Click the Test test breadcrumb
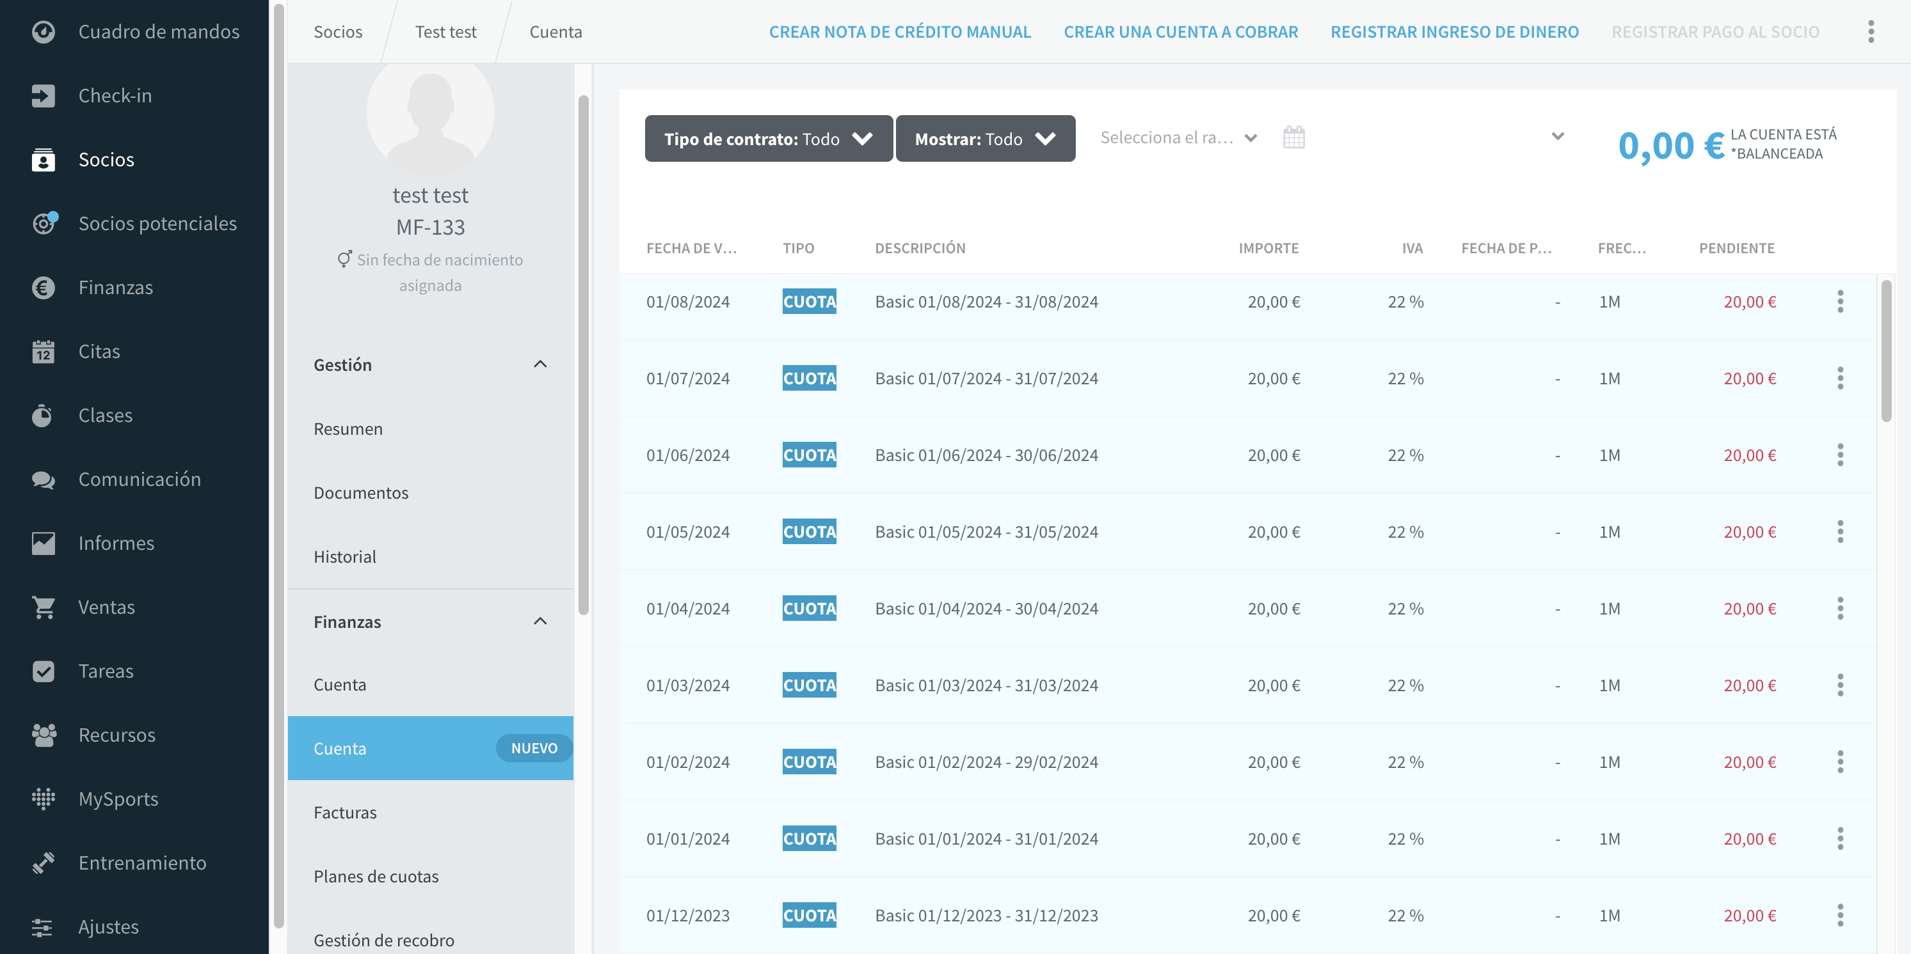1911x954 pixels. 446,32
